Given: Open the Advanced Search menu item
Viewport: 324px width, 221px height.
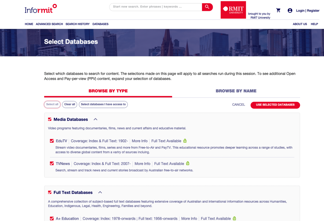Looking at the screenshot, I should click(x=49, y=24).
